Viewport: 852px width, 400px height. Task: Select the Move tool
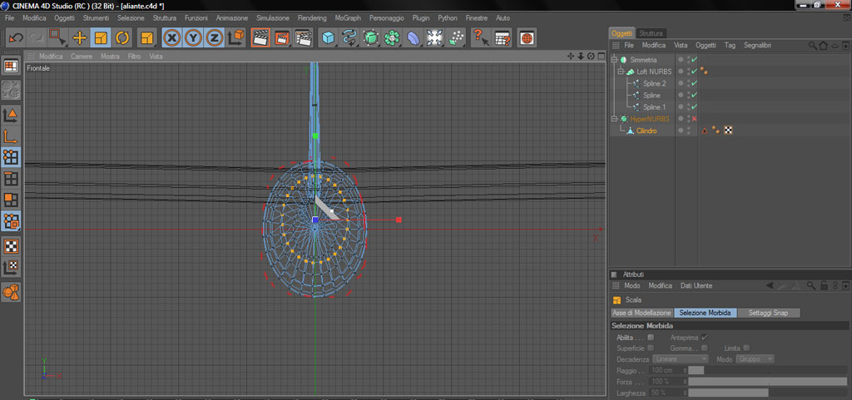[x=80, y=37]
